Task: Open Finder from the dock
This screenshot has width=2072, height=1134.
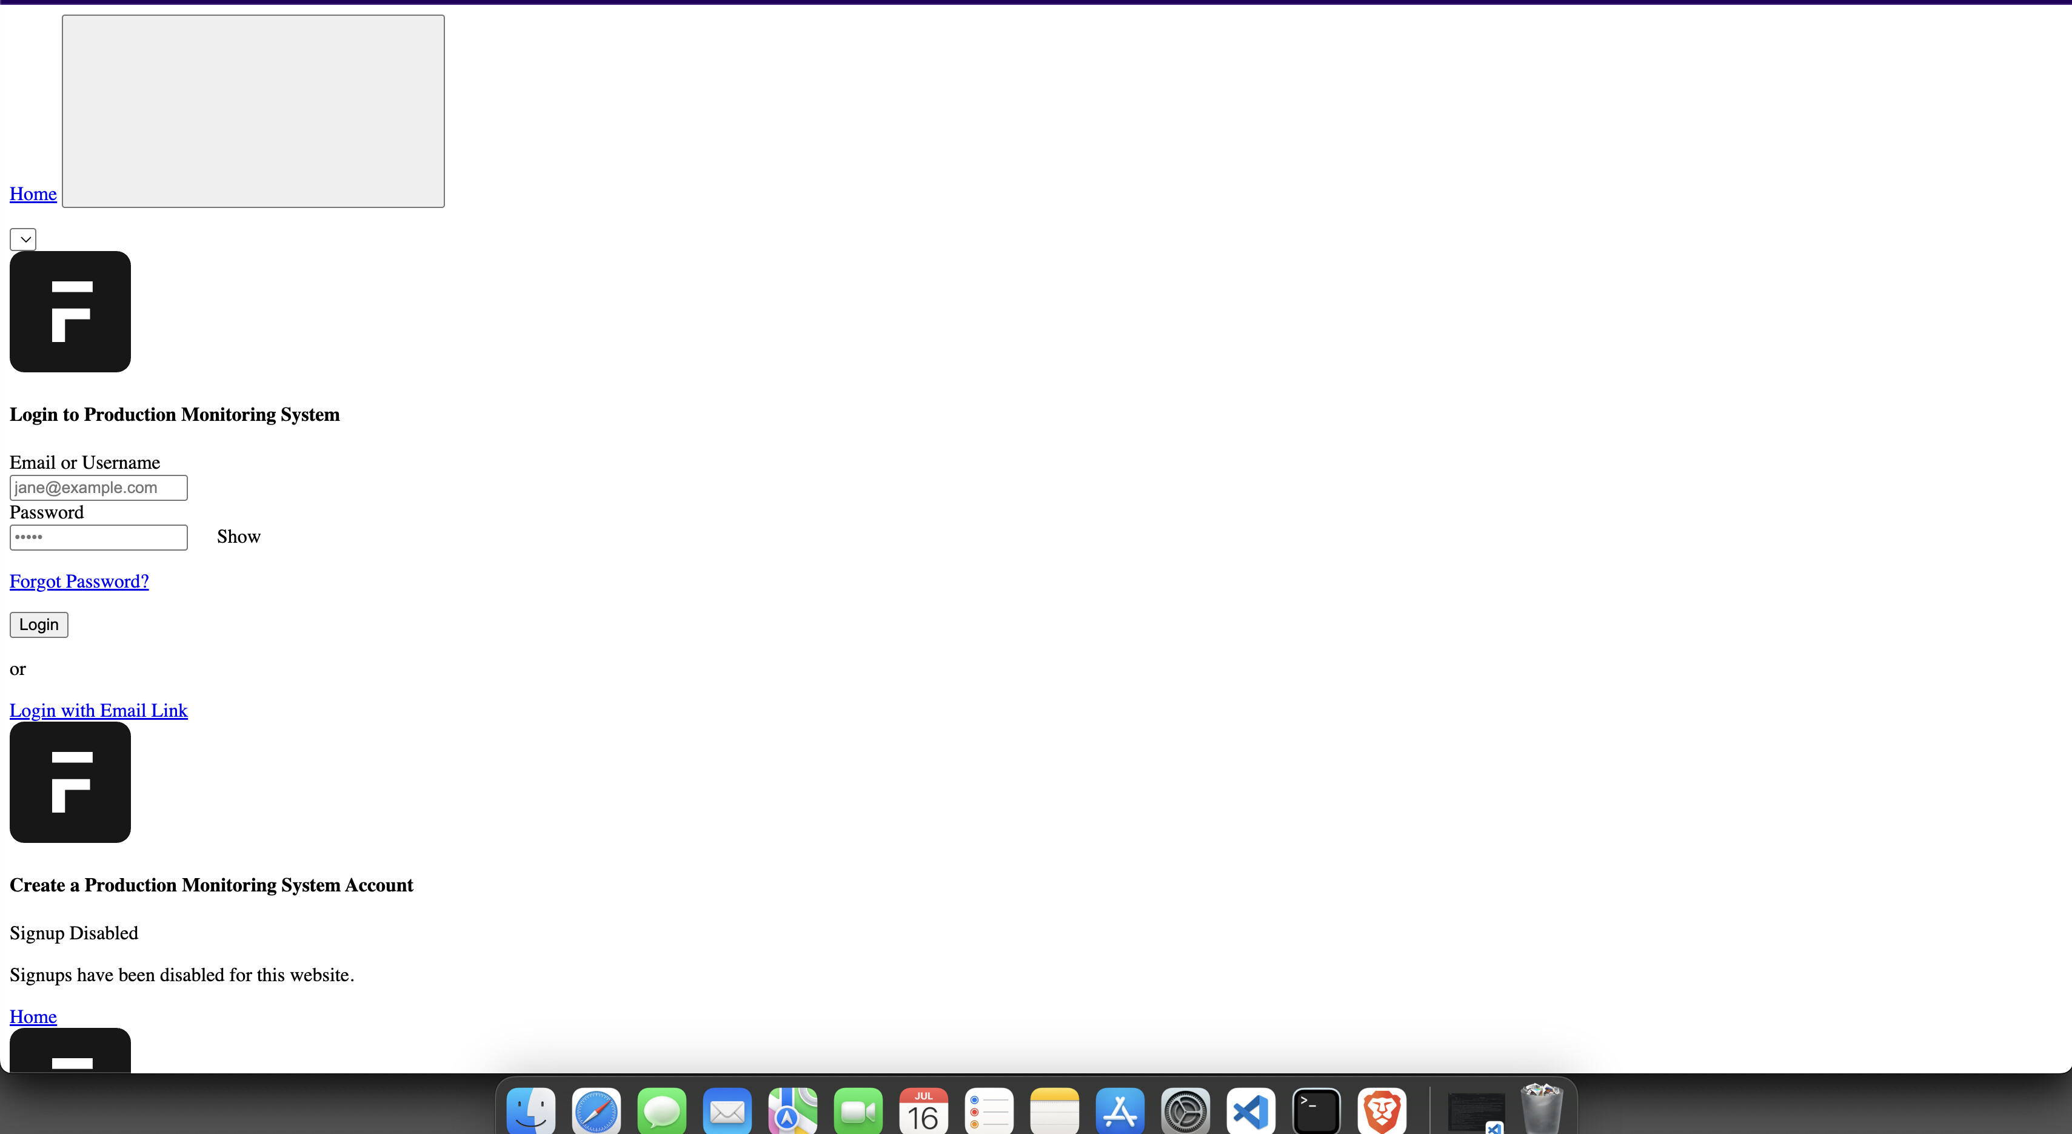Action: click(531, 1112)
